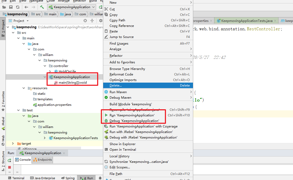Open the Java Enterprise tool window

(x=43, y=178)
